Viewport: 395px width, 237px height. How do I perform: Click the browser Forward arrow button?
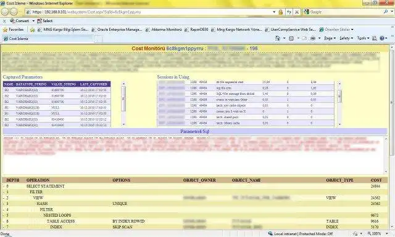14,12
